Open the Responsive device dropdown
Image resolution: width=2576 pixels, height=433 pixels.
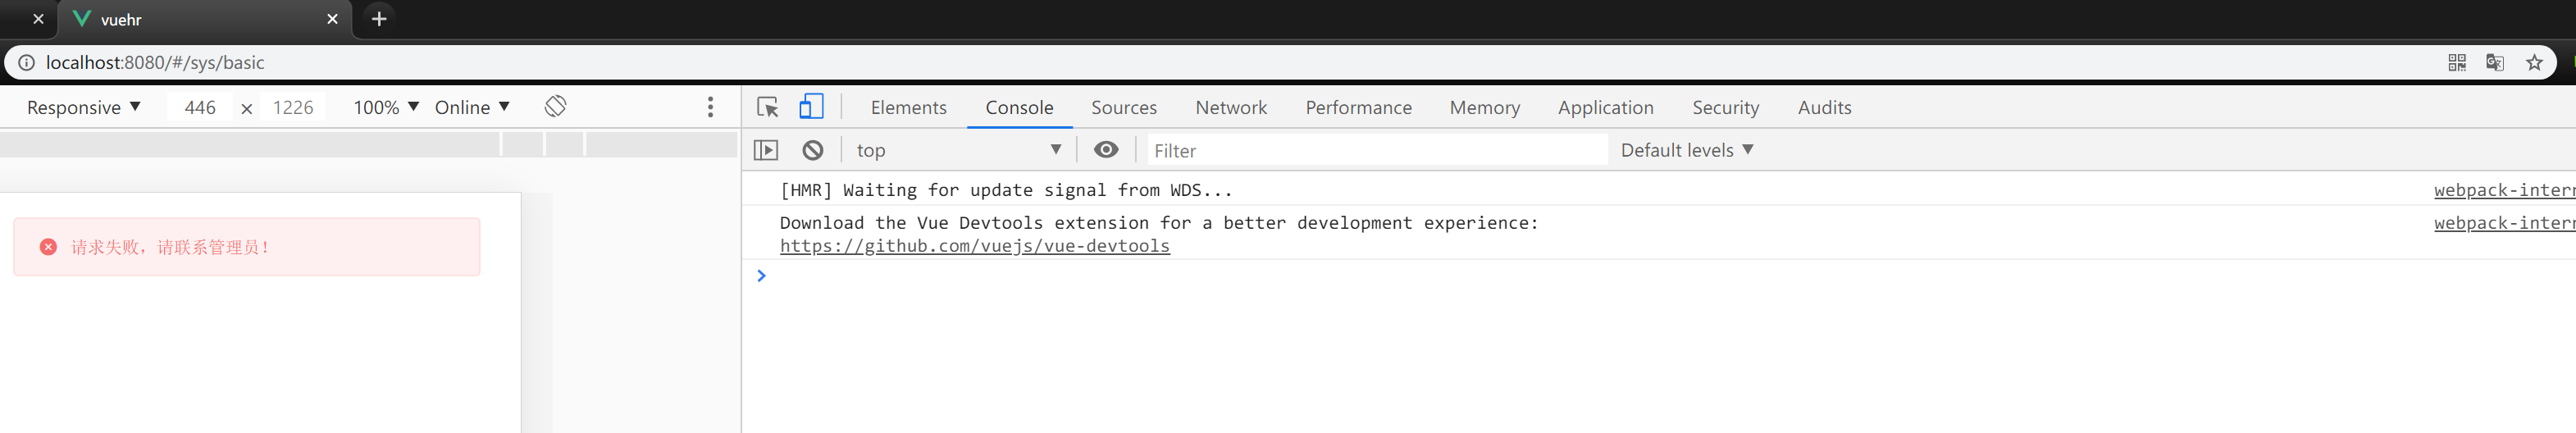click(x=84, y=107)
